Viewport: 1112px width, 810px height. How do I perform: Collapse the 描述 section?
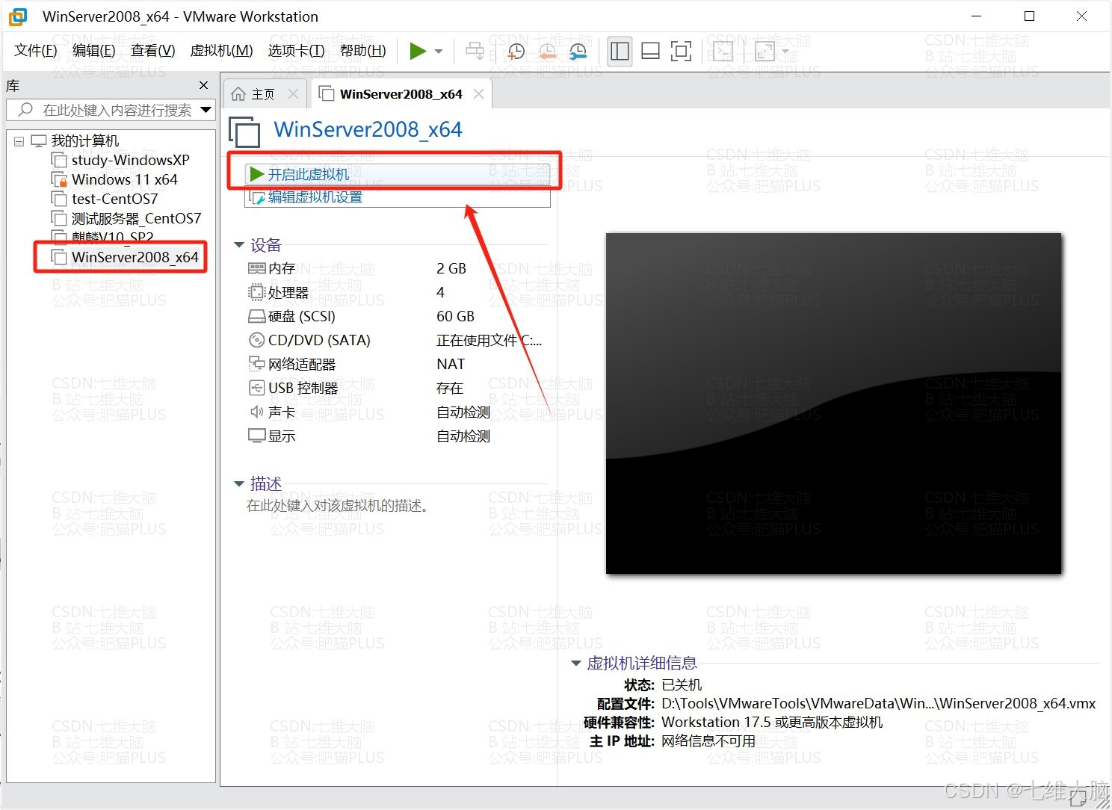pos(239,484)
